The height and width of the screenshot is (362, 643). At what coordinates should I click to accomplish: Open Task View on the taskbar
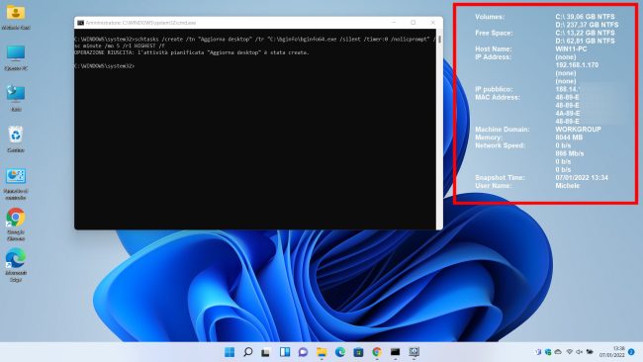266,352
